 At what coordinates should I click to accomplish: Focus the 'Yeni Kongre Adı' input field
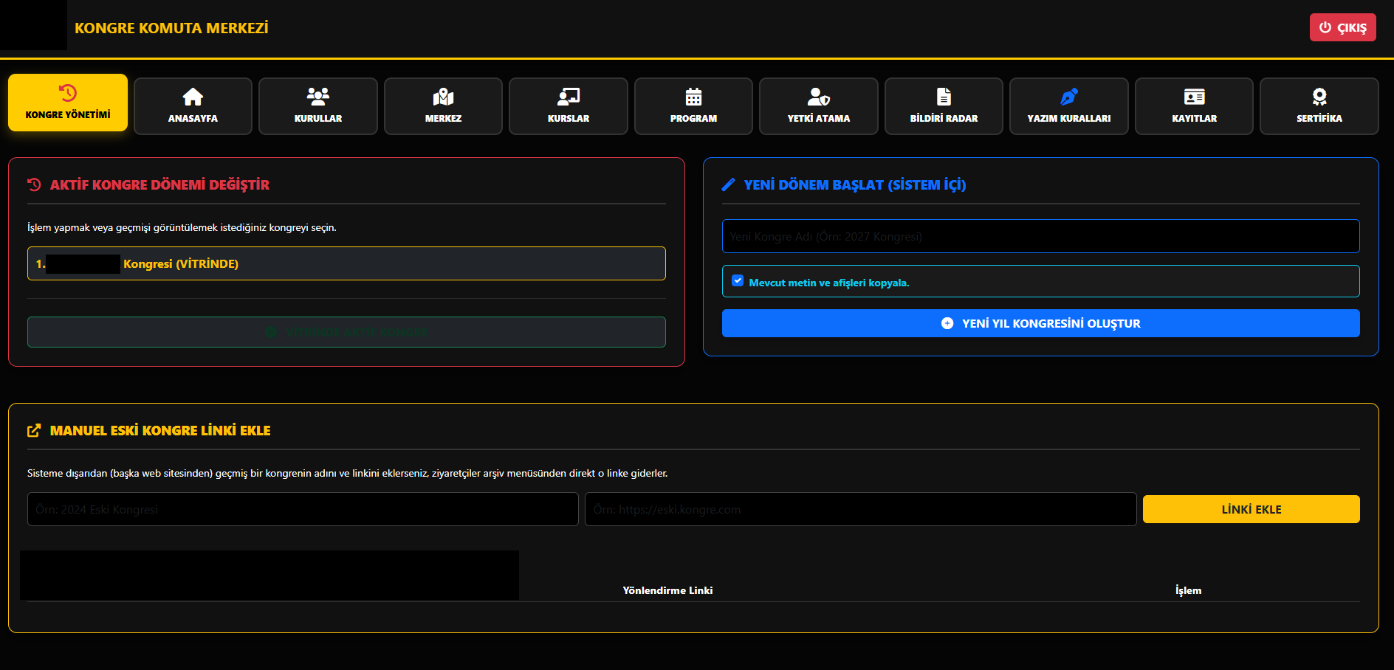point(1040,236)
